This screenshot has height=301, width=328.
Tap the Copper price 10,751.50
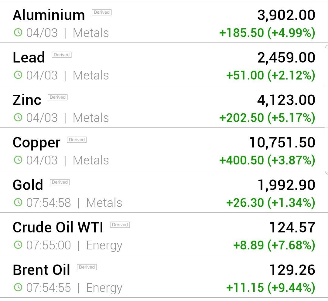click(282, 143)
